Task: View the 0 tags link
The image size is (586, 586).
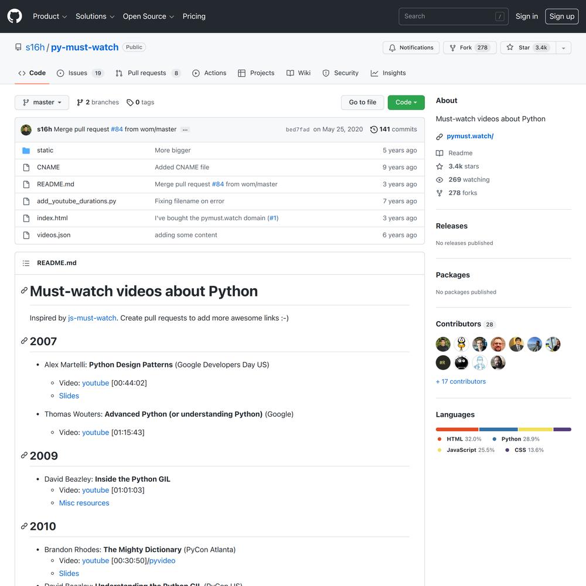Action: (x=141, y=103)
